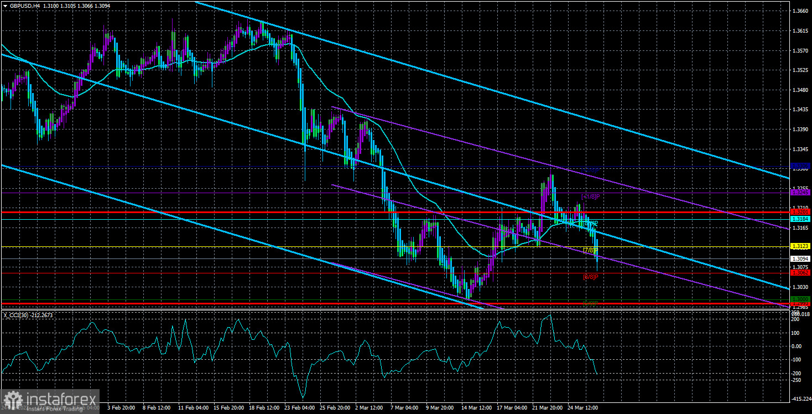The image size is (812, 414).
Task: Select the green 1.3000 price tag
Action: pyautogui.click(x=800, y=299)
